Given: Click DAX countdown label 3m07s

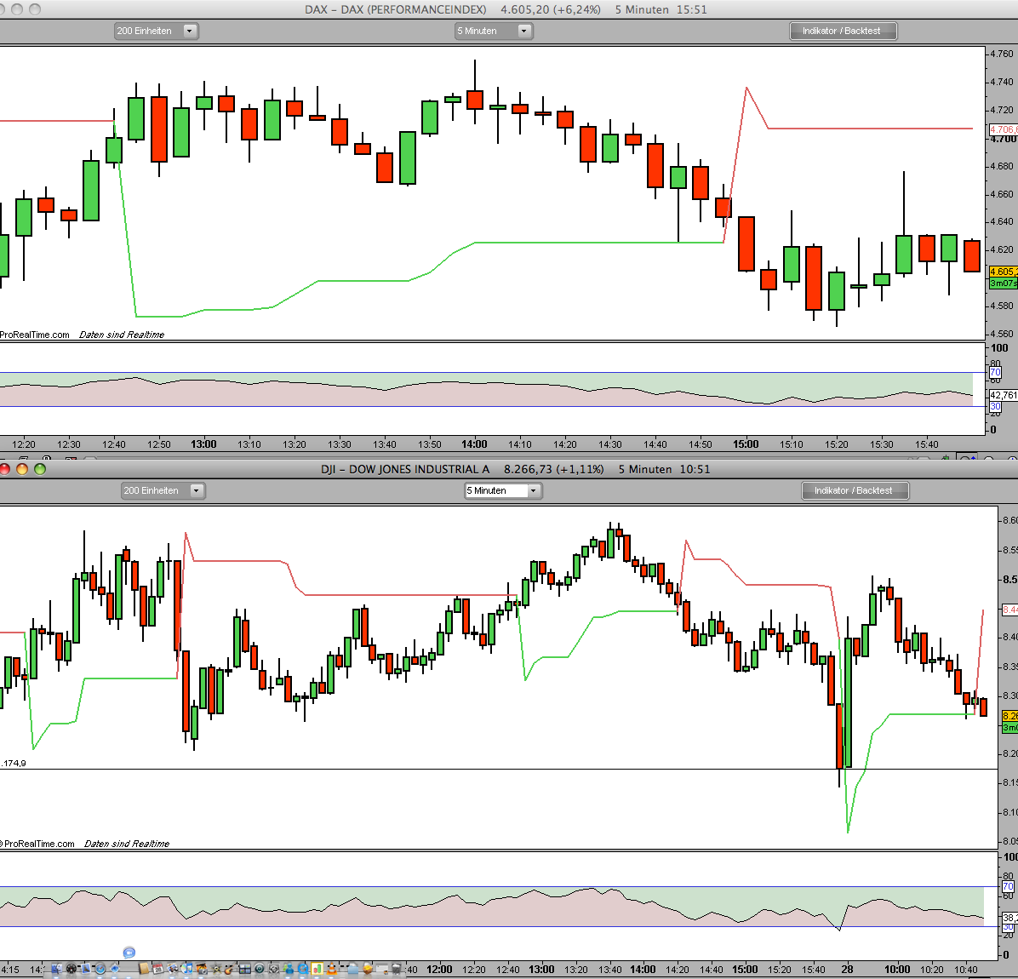Looking at the screenshot, I should coord(1003,283).
